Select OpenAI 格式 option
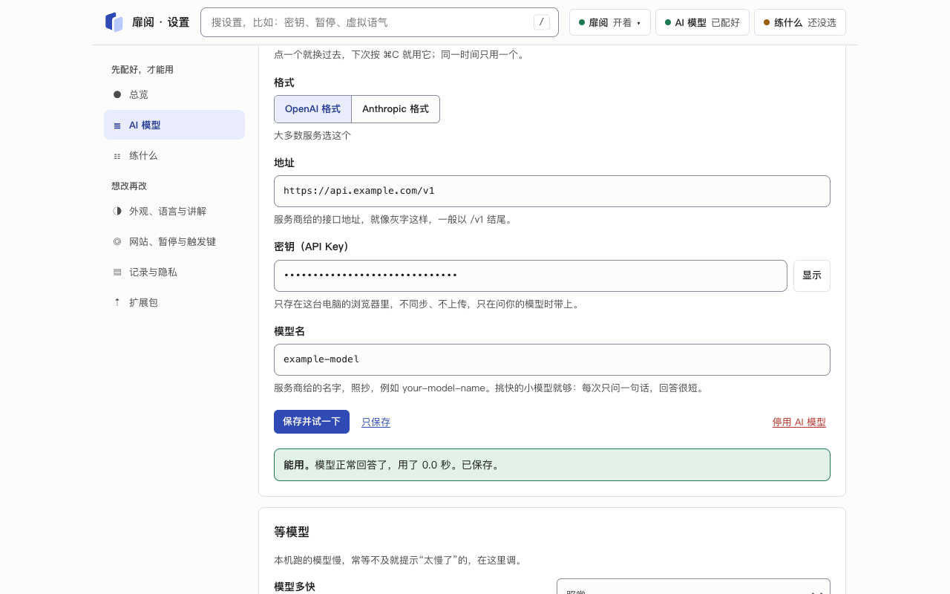 coord(312,109)
